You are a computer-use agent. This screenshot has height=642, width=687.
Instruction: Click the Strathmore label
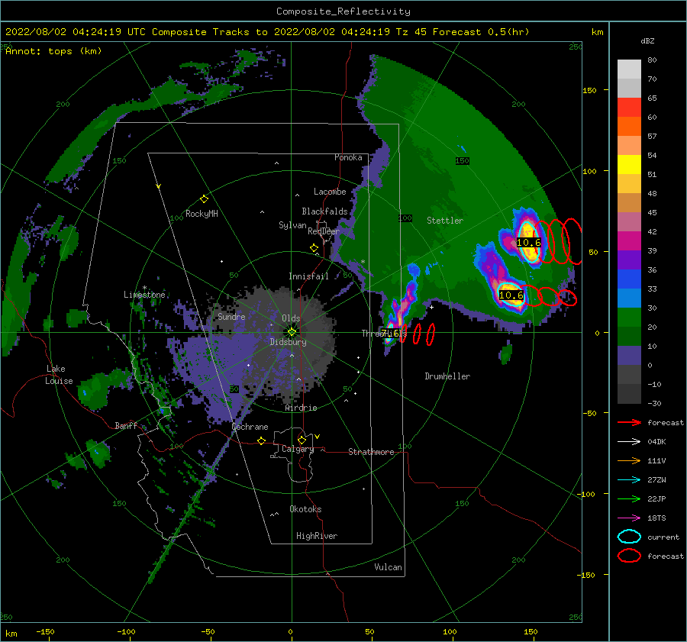coord(371,452)
